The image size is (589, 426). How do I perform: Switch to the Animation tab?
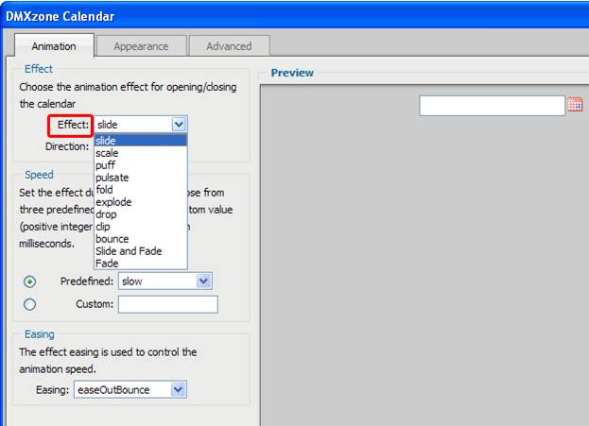pos(54,45)
